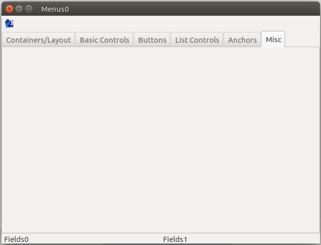Open the Containers/Layout tab

[39, 40]
